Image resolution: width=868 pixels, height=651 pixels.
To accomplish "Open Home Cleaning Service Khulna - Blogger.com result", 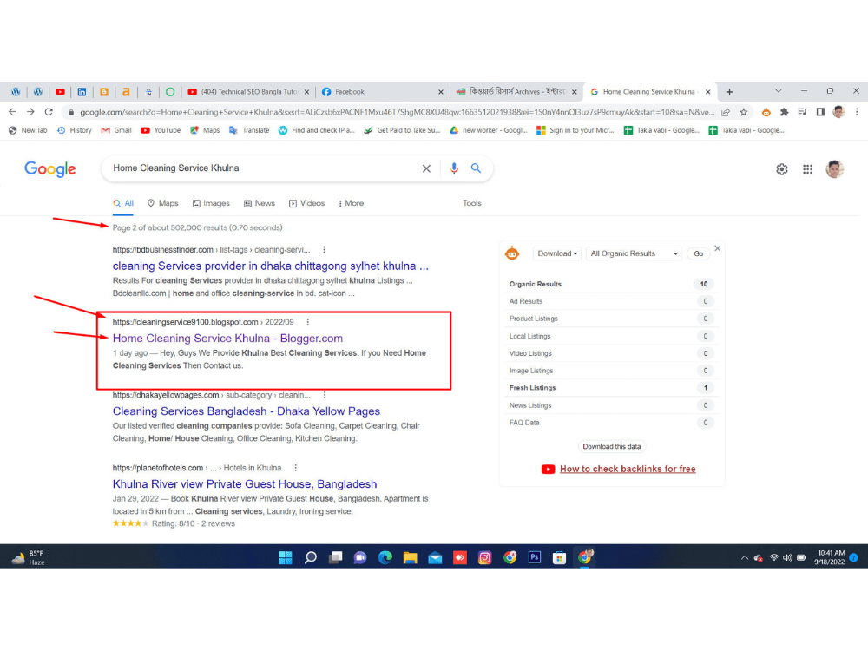I will pos(227,339).
